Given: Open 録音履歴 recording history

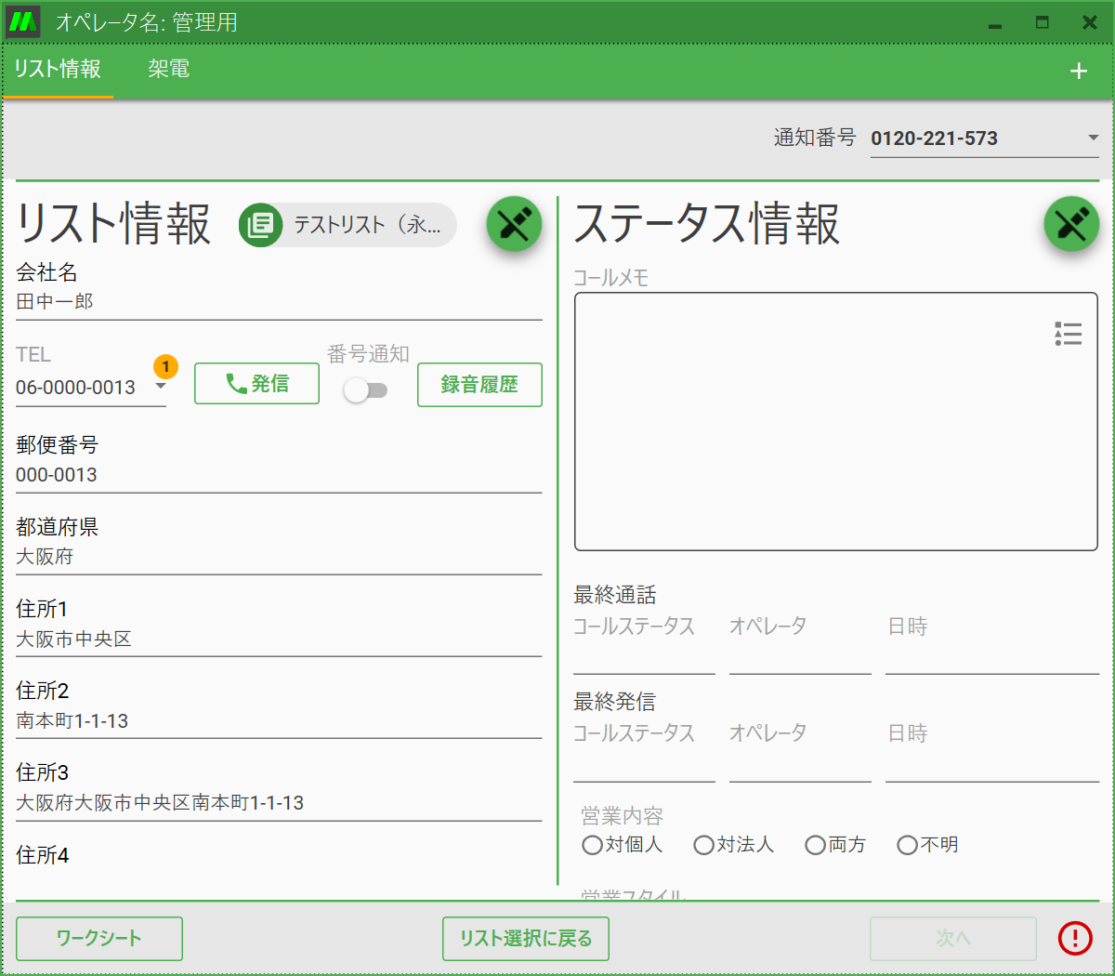Looking at the screenshot, I should coord(479,384).
